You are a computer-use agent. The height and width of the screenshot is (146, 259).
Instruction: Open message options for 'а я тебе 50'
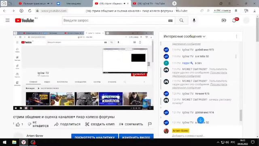[x=236, y=56]
